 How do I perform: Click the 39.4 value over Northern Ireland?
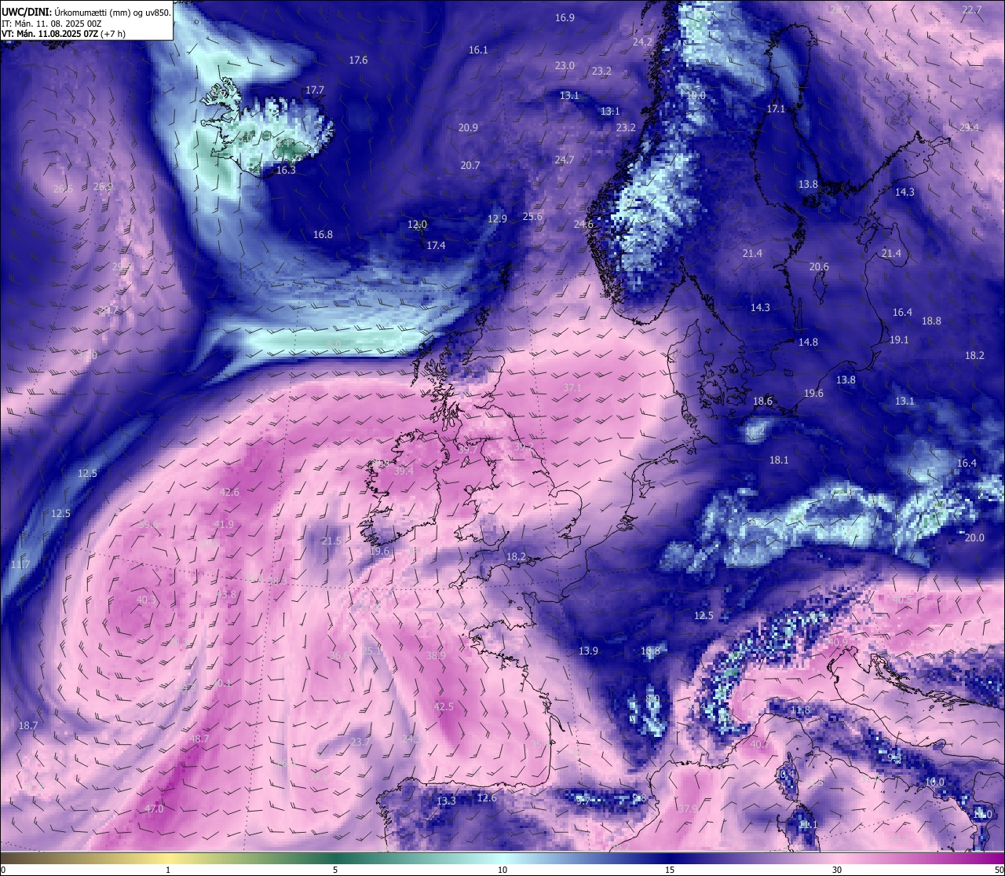pyautogui.click(x=404, y=471)
